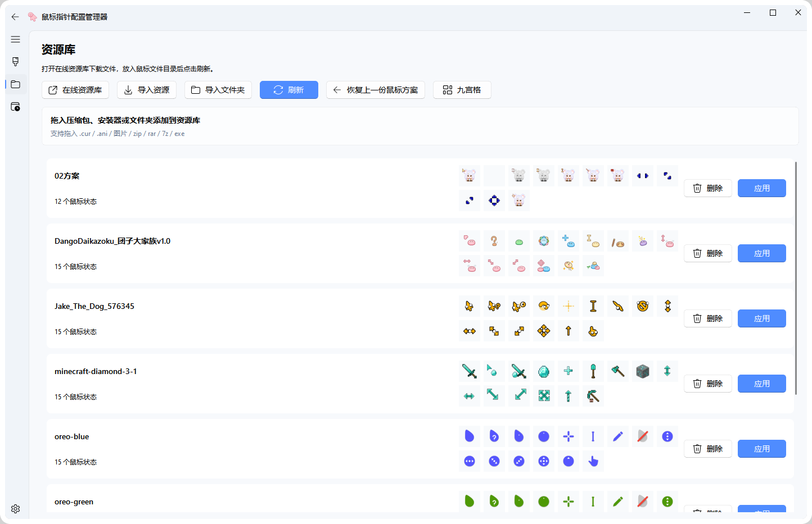812x524 pixels.
Task: Click the Minecraft diamond sword cursor thumbnail
Action: click(470, 371)
